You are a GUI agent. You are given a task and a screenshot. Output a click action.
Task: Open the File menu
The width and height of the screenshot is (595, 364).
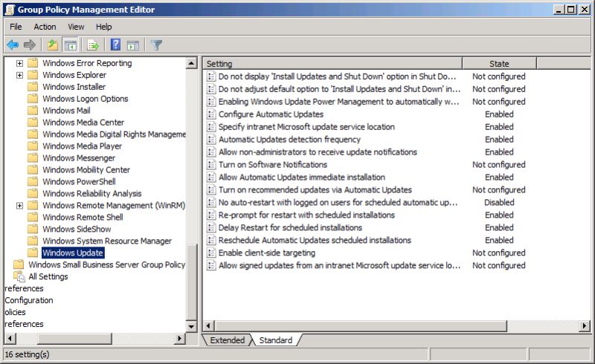[x=16, y=27]
